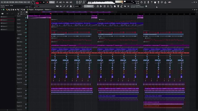This screenshot has height=111, width=198.
Task: Mute the ADD BASS track toggle
Action: (26, 44)
